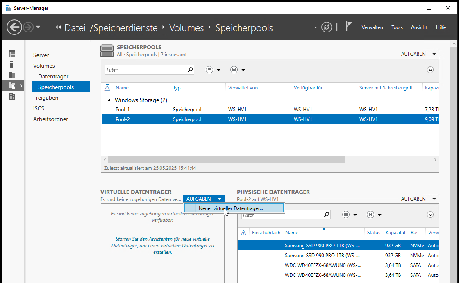This screenshot has height=283, width=459.
Task: Sort by Verfügbar für column
Action: coord(308,88)
